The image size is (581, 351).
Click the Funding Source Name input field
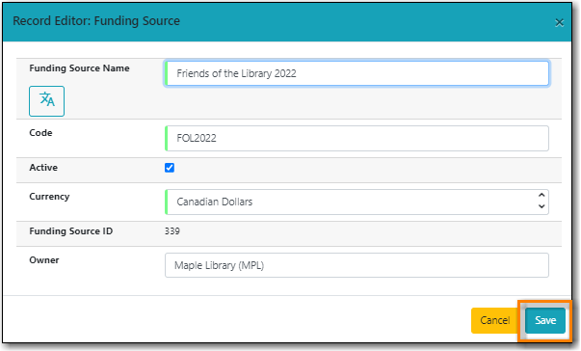357,73
